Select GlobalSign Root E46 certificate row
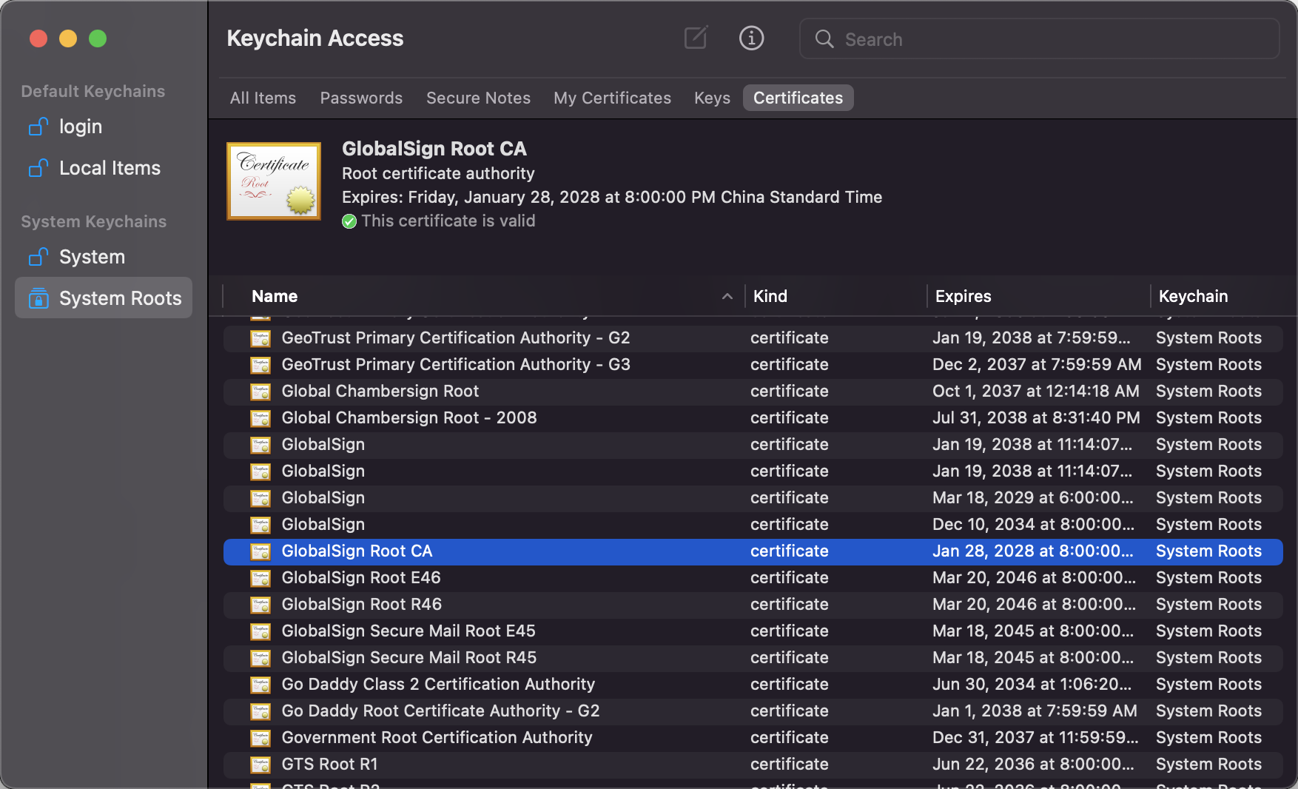The width and height of the screenshot is (1298, 789). coord(361,578)
